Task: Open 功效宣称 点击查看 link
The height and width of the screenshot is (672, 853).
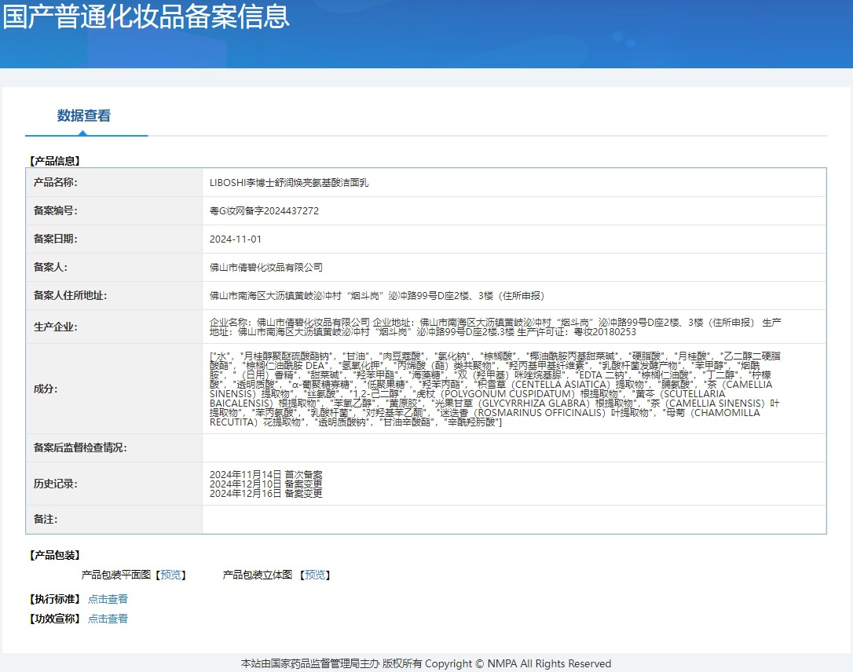Action: 108,619
